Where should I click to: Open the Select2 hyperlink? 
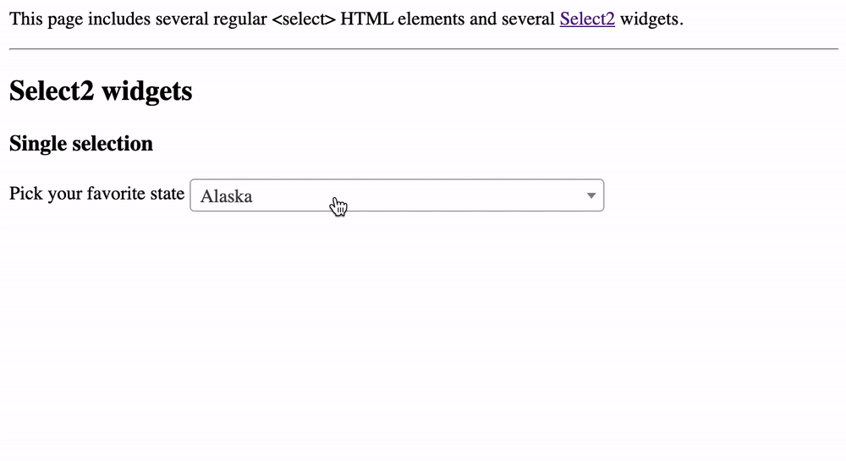pos(587,19)
